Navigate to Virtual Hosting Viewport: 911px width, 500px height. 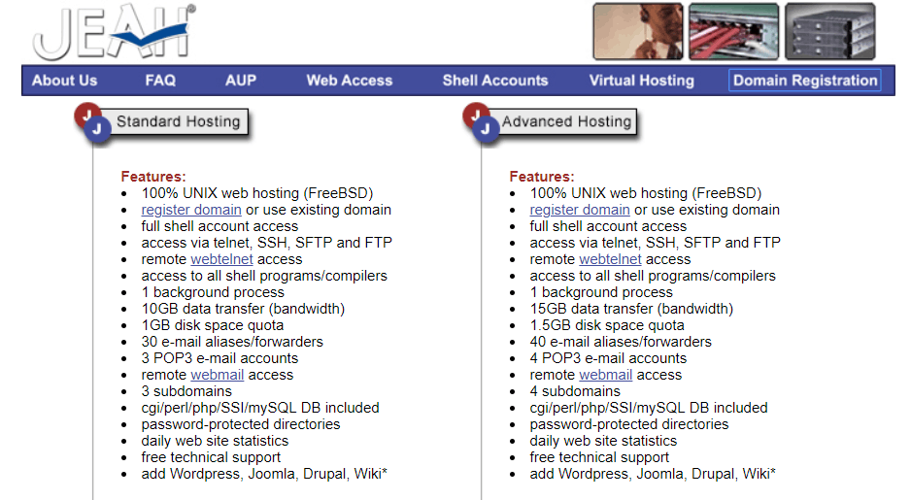[641, 81]
